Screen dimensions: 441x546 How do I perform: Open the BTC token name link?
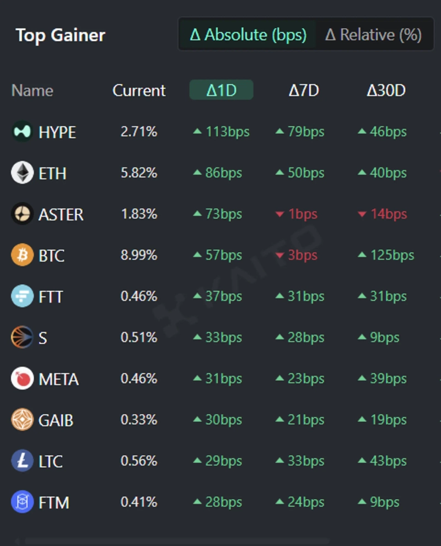coord(51,256)
